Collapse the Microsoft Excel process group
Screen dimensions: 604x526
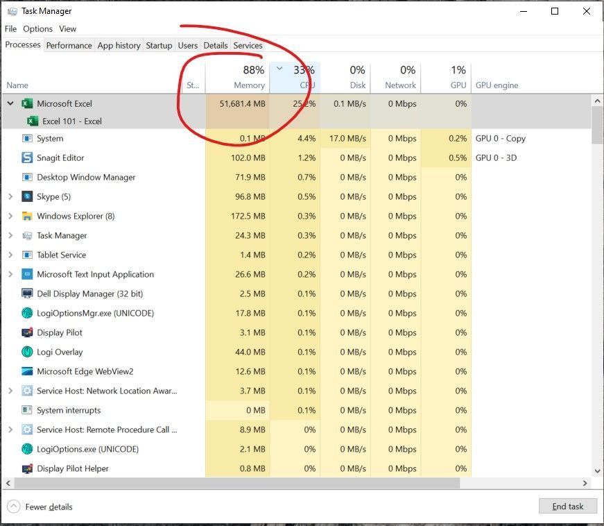10,103
